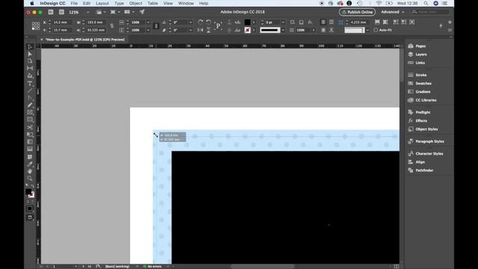
Task: Enable the Auto-Fit checkbox
Action: coord(376,30)
